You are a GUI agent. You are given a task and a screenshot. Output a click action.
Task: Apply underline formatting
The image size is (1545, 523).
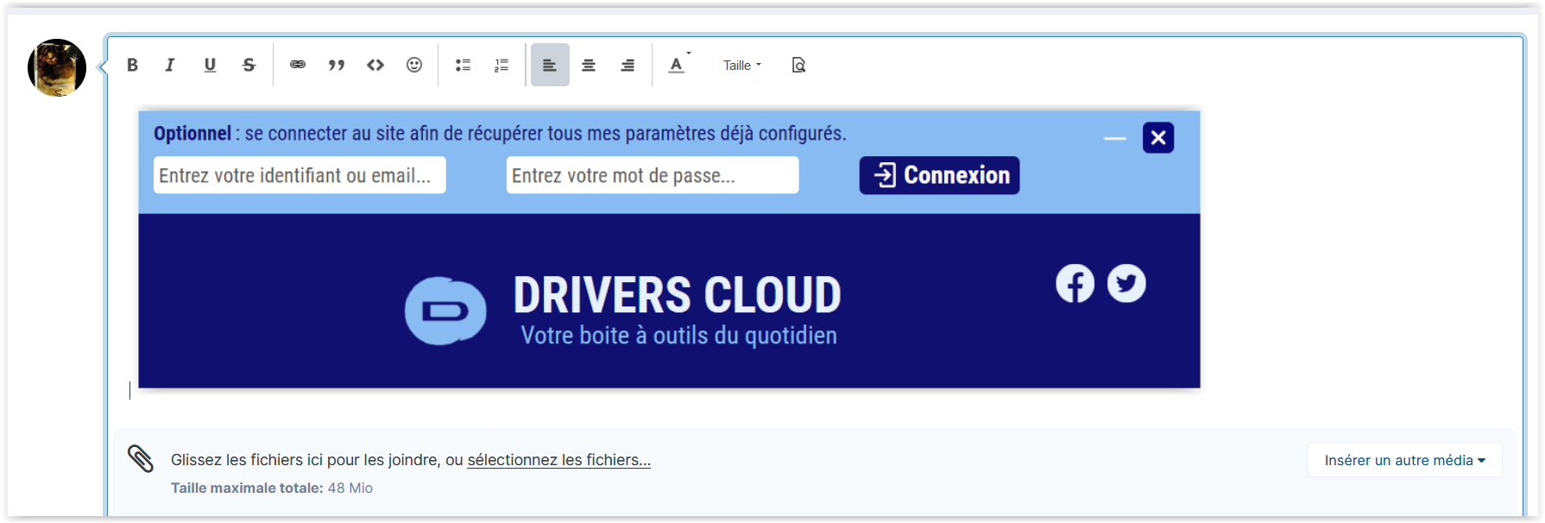[x=210, y=65]
